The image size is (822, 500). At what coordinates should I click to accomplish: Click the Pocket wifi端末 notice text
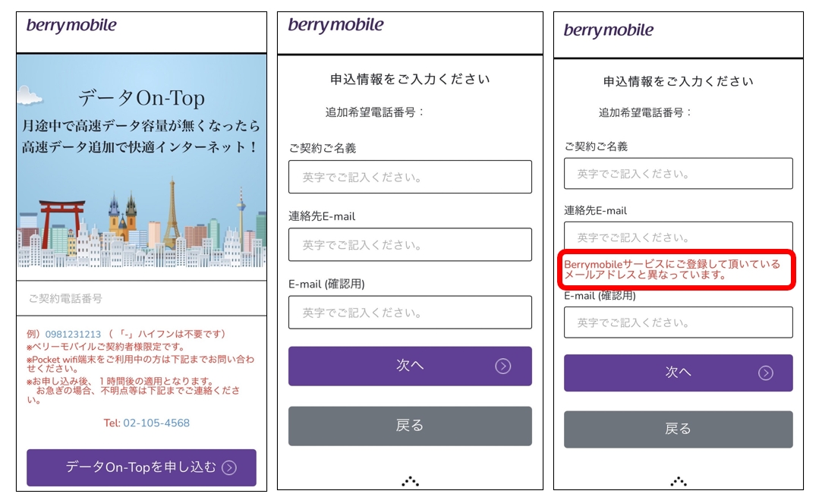point(140,363)
